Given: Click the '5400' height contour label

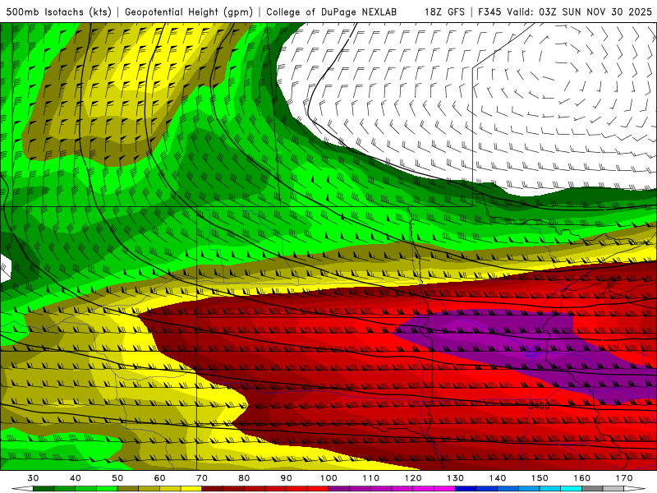Looking at the screenshot, I should tap(539, 406).
